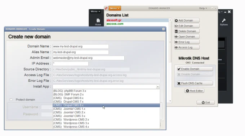Screen dimensions: 245x136
Task: Open the Host Editor button
Action: pos(194,91)
